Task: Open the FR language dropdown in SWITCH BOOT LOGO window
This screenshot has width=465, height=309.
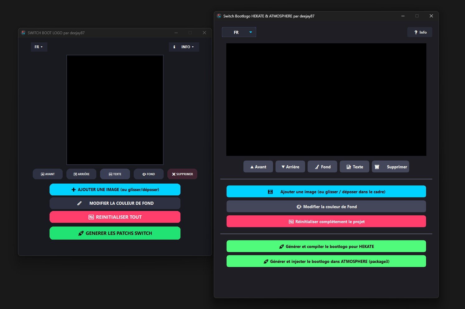Action: pos(39,47)
